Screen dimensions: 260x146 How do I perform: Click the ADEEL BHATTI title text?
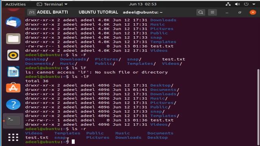[x=52, y=12]
